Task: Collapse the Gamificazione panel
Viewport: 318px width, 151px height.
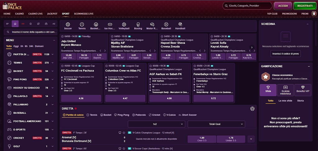Action: pyautogui.click(x=309, y=66)
